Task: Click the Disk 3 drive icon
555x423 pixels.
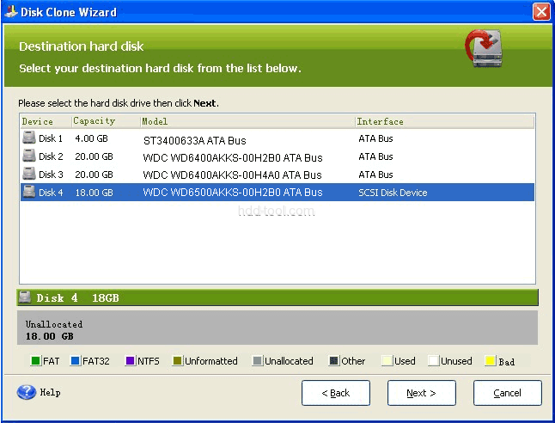Action: tap(28, 175)
